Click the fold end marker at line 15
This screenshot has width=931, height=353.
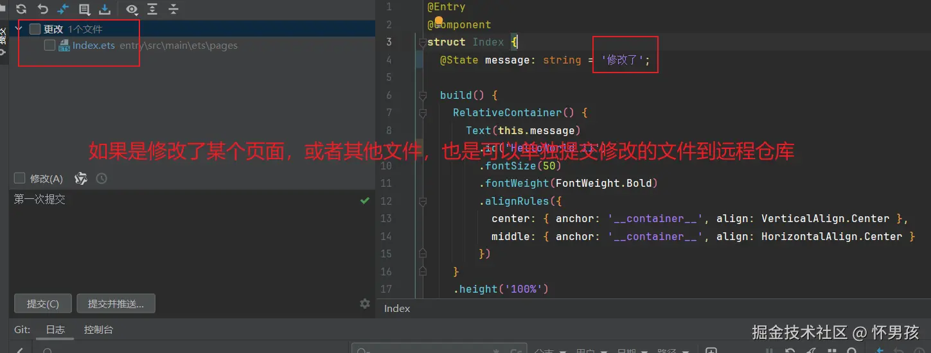click(x=422, y=254)
